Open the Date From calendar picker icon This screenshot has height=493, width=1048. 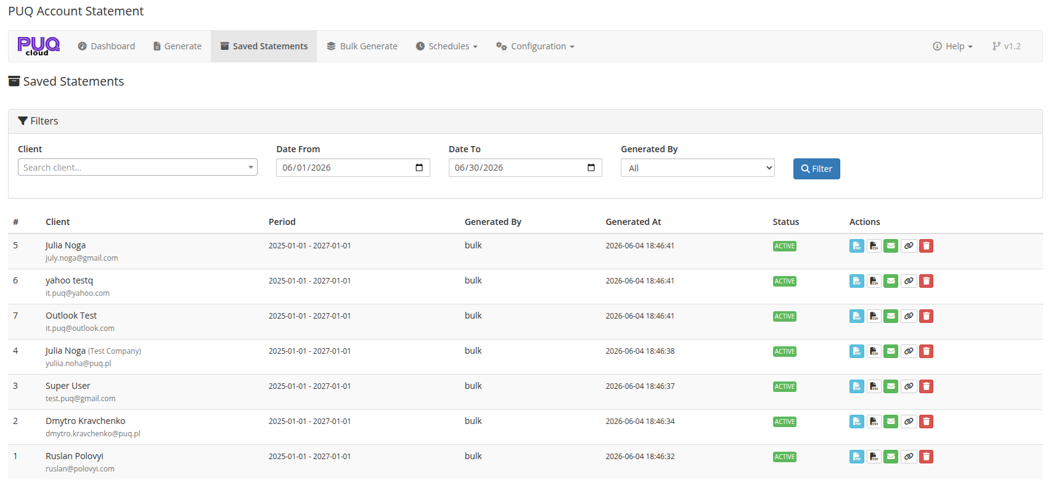click(x=419, y=168)
